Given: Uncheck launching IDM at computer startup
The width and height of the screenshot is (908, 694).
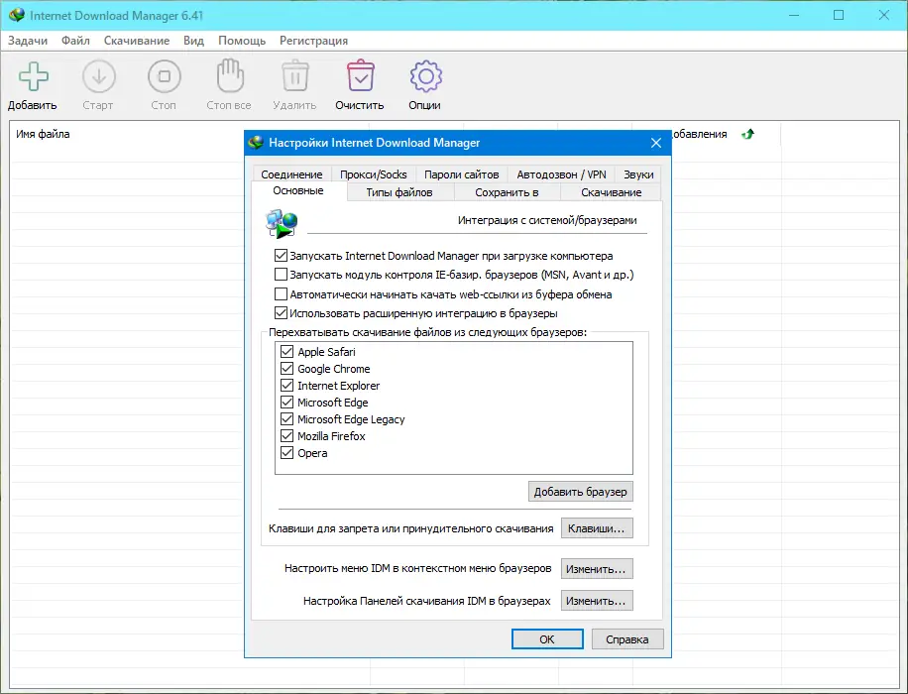Looking at the screenshot, I should 281,256.
